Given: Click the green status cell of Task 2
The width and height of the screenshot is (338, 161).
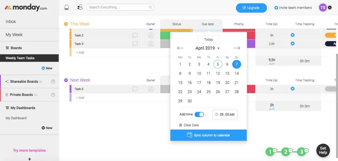Looking at the screenshot, I should pos(165,35).
